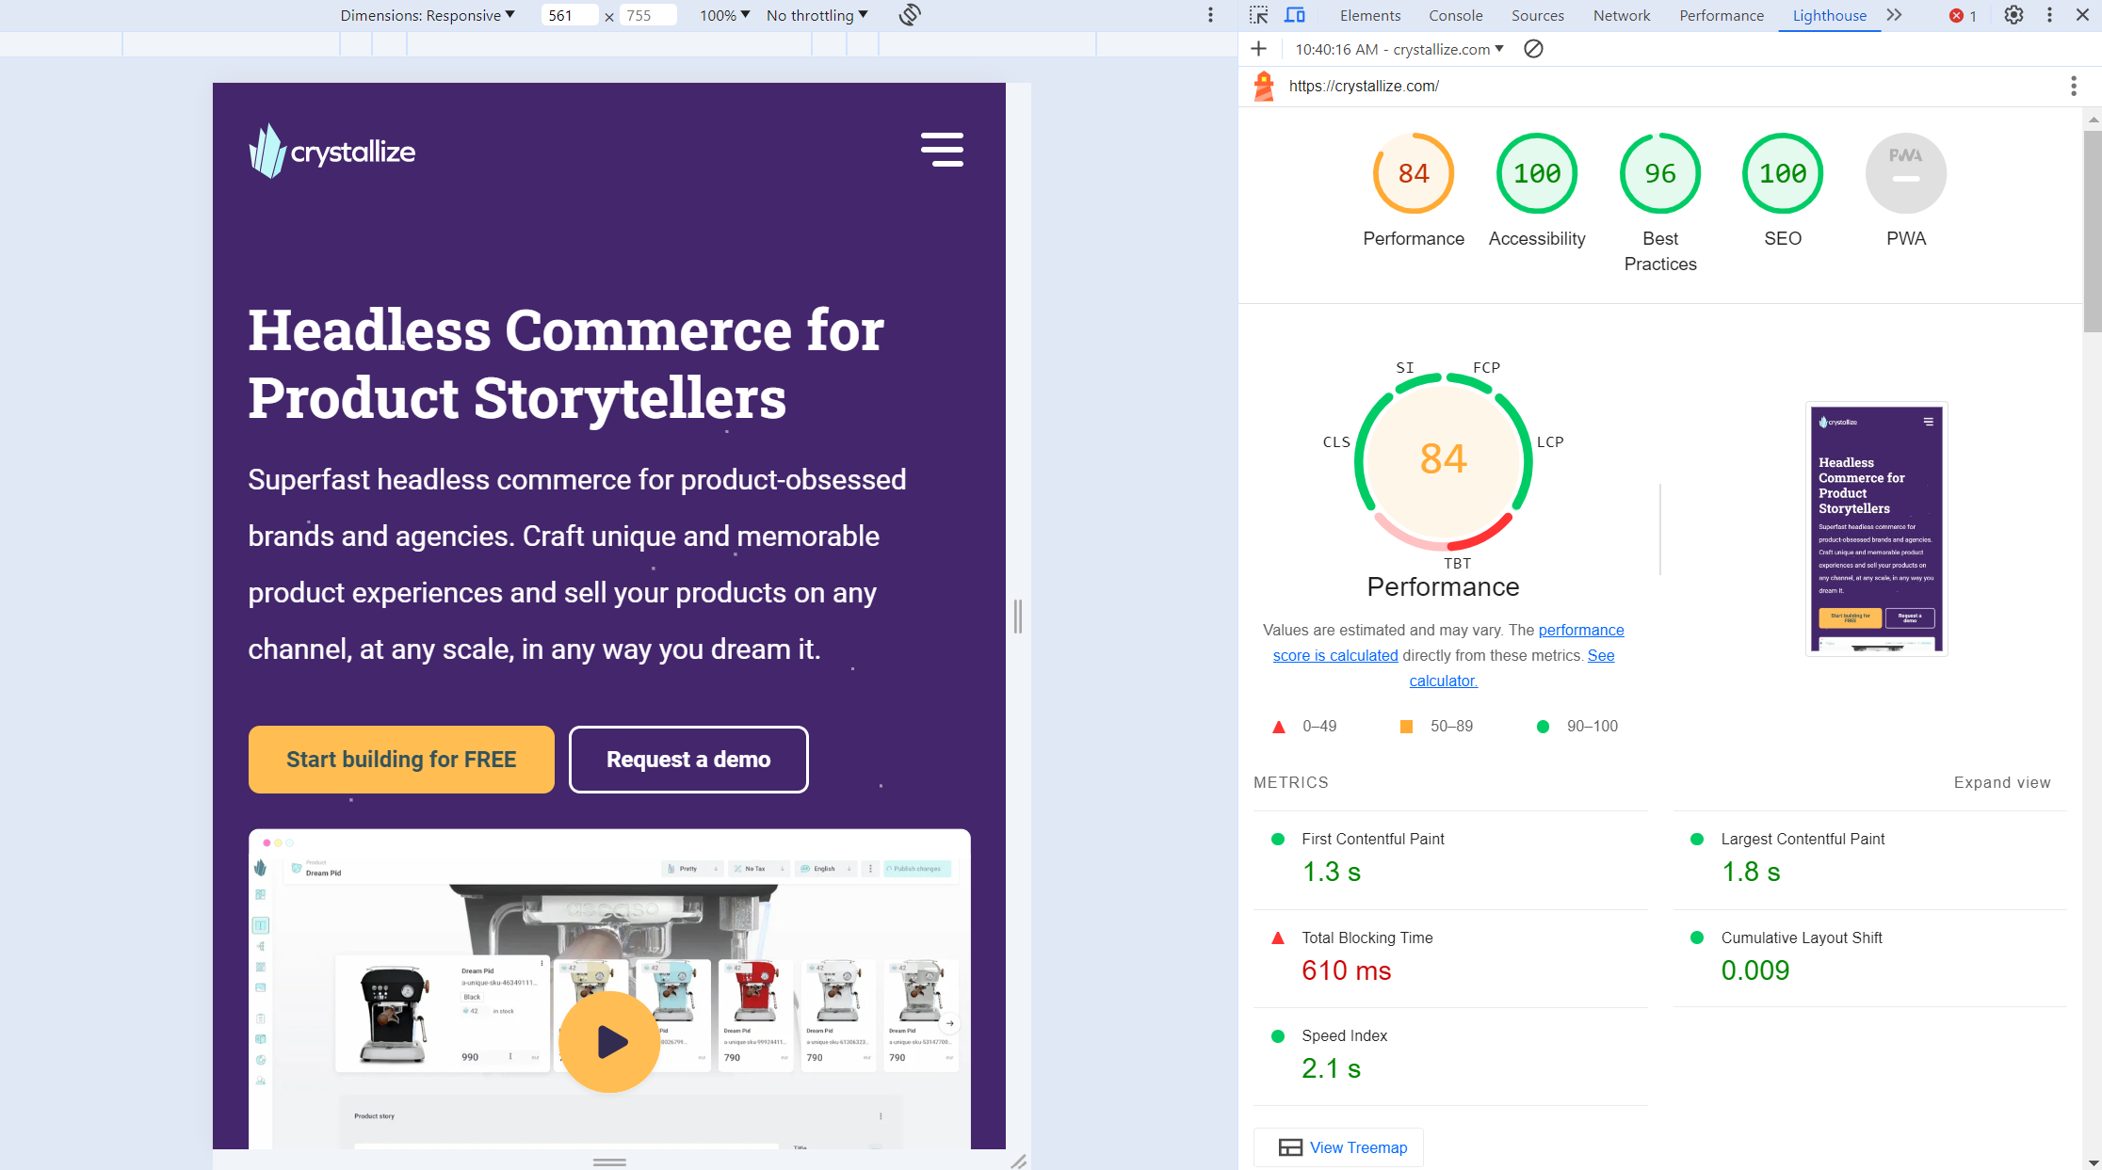Screen dimensions: 2102x1170
Task: Click the Request a demo button
Action: [x=688, y=760]
